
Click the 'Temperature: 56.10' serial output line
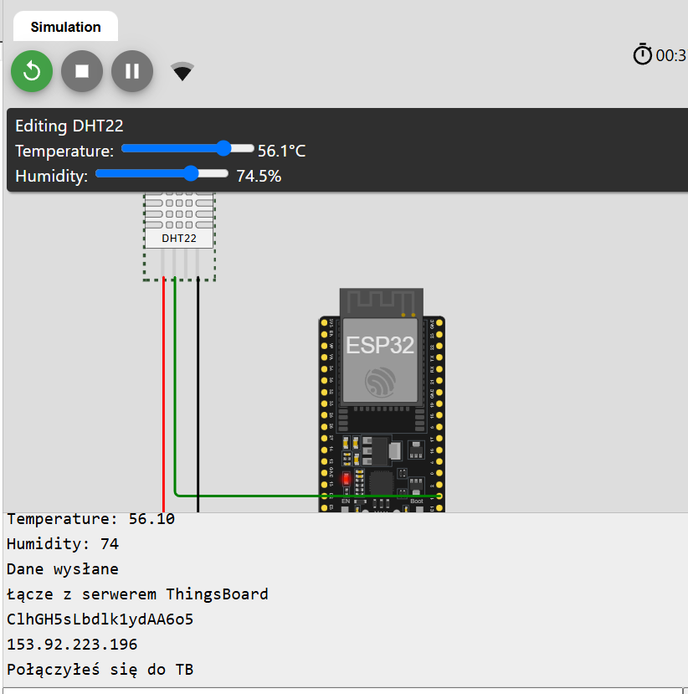(90, 519)
